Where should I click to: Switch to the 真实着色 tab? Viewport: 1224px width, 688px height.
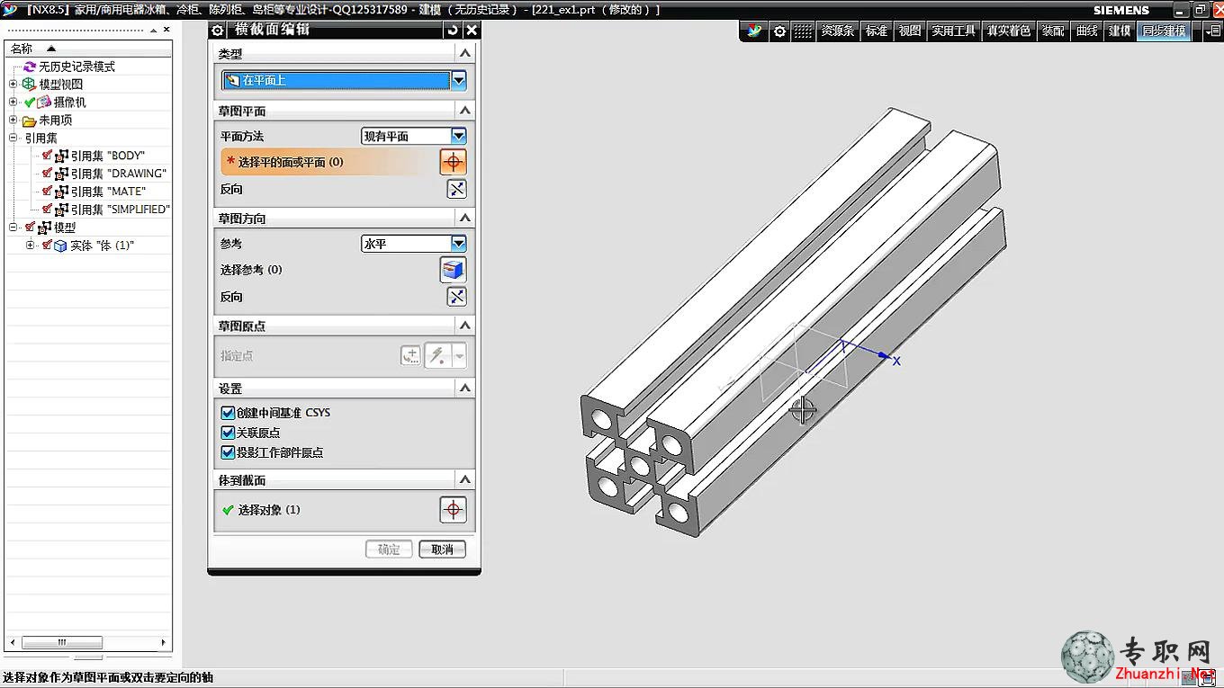(x=1009, y=31)
